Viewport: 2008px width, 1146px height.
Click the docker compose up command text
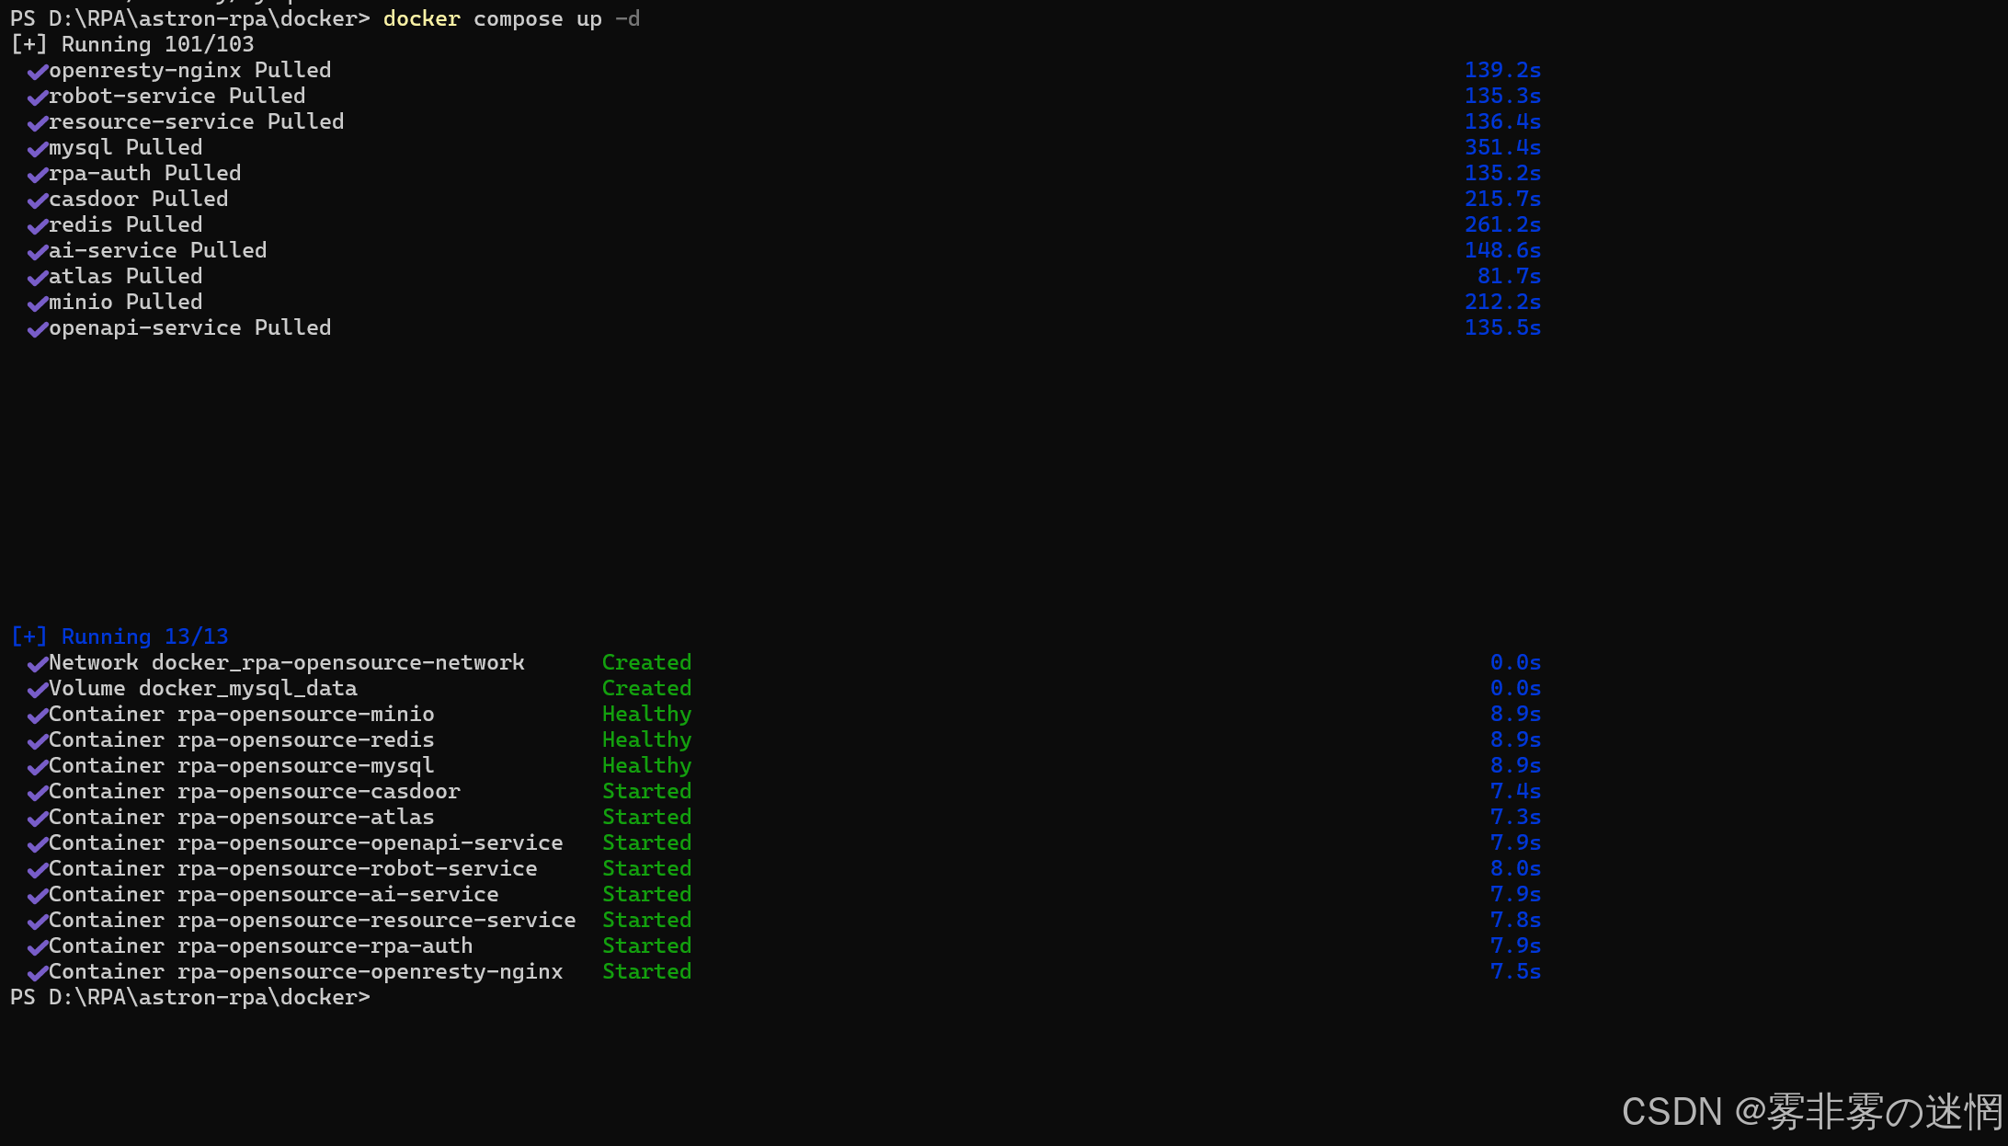[x=510, y=18]
